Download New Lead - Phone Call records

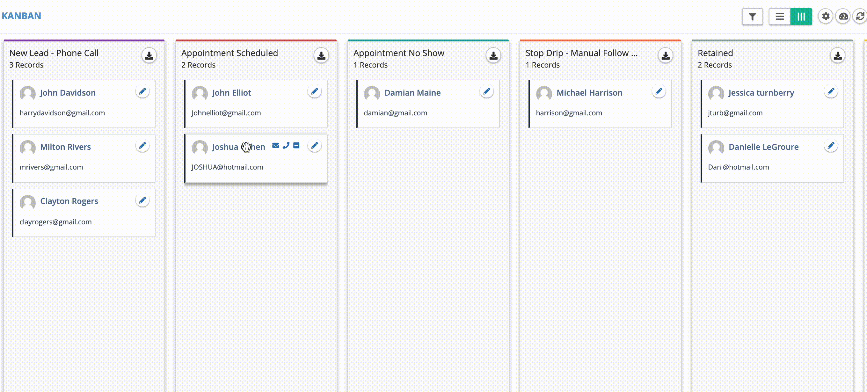pos(149,55)
